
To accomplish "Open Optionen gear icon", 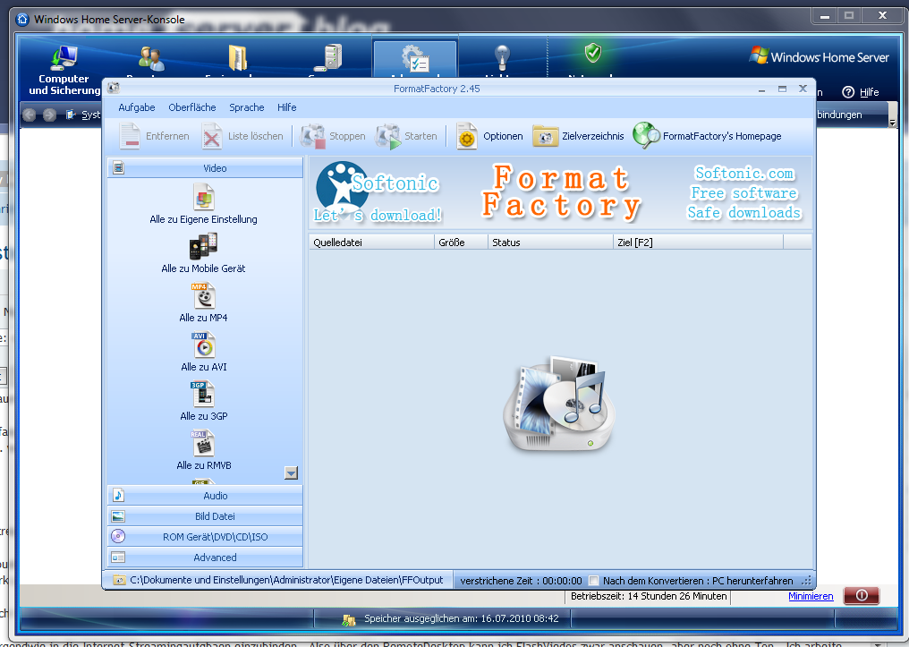I will pos(466,136).
